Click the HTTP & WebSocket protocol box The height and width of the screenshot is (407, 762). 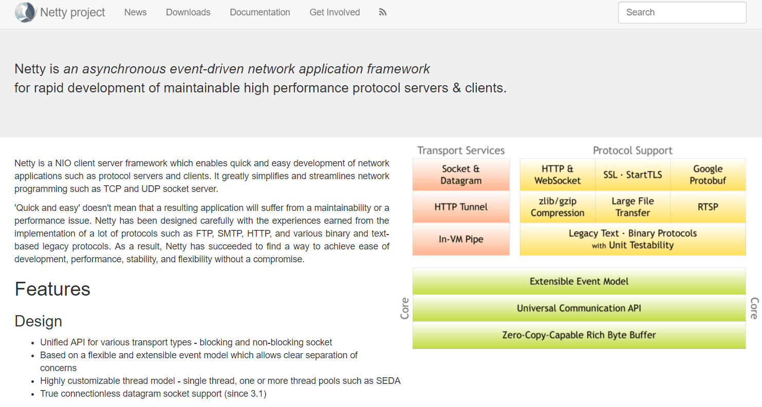(x=557, y=175)
